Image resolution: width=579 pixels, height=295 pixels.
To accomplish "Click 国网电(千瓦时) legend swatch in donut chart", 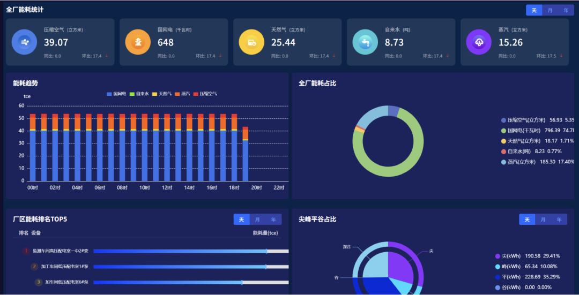I will [503, 130].
